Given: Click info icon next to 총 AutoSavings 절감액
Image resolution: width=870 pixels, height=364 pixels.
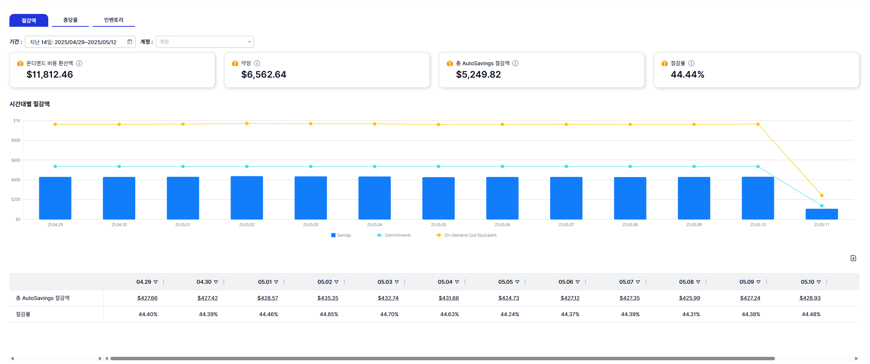Looking at the screenshot, I should [x=515, y=63].
